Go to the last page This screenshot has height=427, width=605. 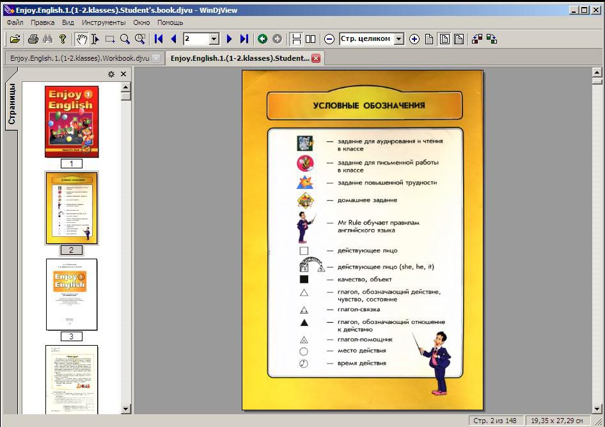pyautogui.click(x=244, y=39)
